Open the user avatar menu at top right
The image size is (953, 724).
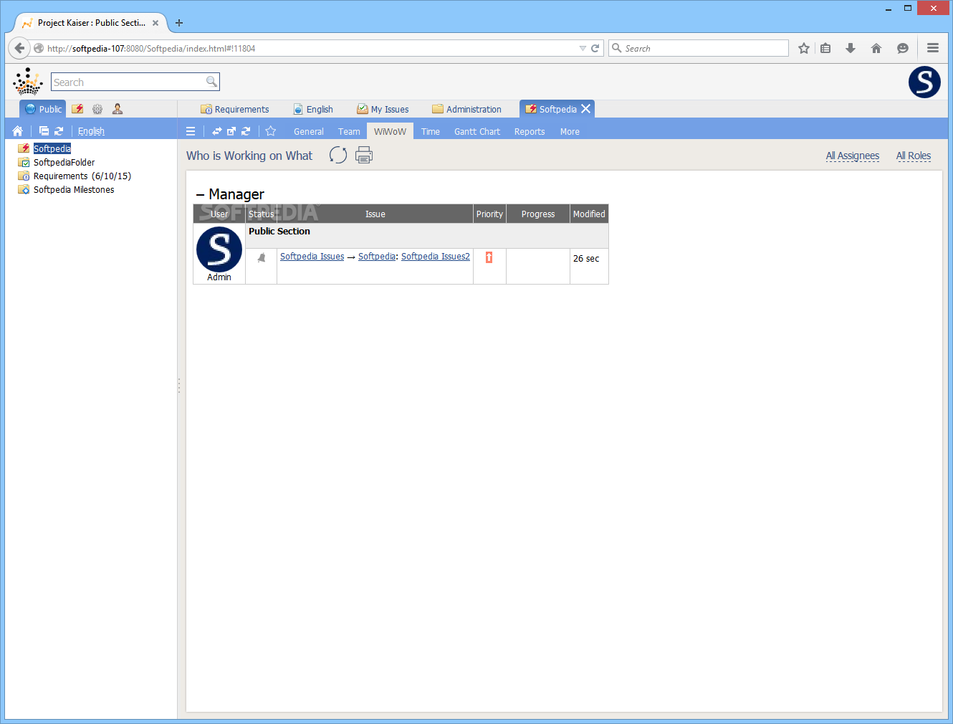pyautogui.click(x=924, y=82)
